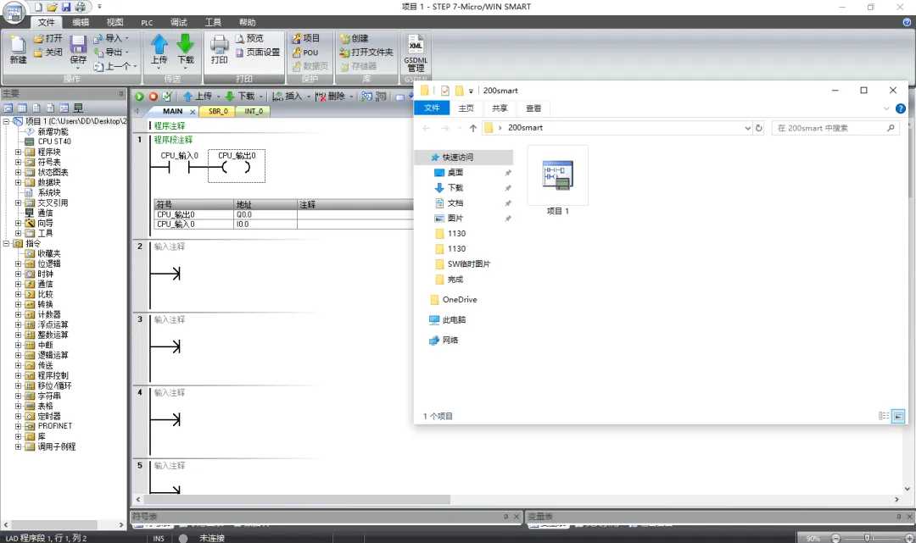Click the New project icon in the ribbon
916x543 pixels.
coord(18,50)
